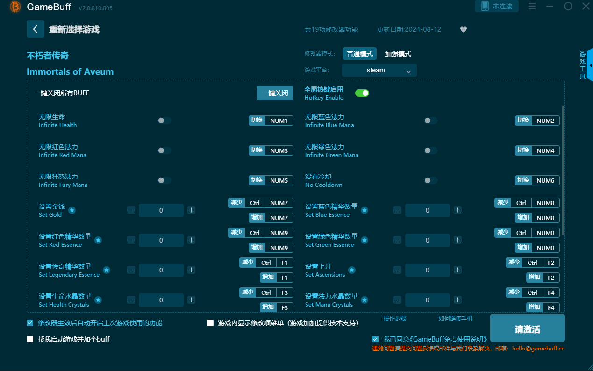Decrease Set Blue Essence with minus button
This screenshot has height=371, width=593.
(x=397, y=210)
